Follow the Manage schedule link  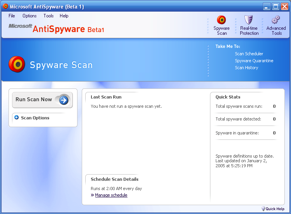(111, 195)
